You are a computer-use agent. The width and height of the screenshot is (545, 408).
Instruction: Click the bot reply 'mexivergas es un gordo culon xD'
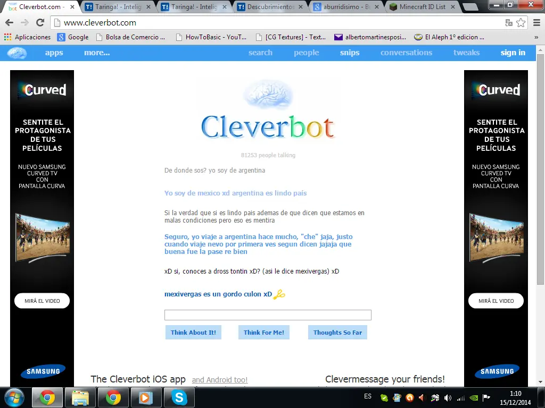click(218, 294)
